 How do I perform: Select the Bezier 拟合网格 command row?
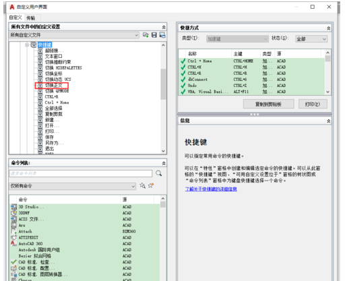click(x=85, y=256)
